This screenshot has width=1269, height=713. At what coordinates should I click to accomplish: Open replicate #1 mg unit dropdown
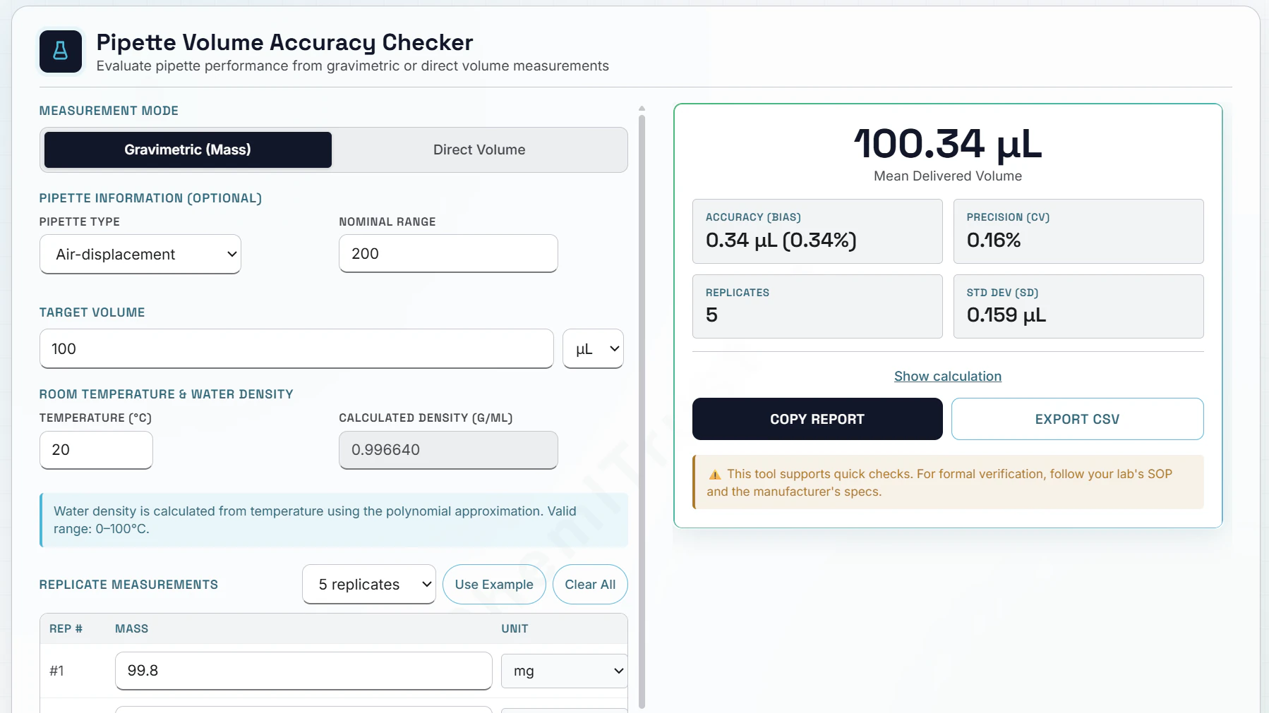click(565, 671)
